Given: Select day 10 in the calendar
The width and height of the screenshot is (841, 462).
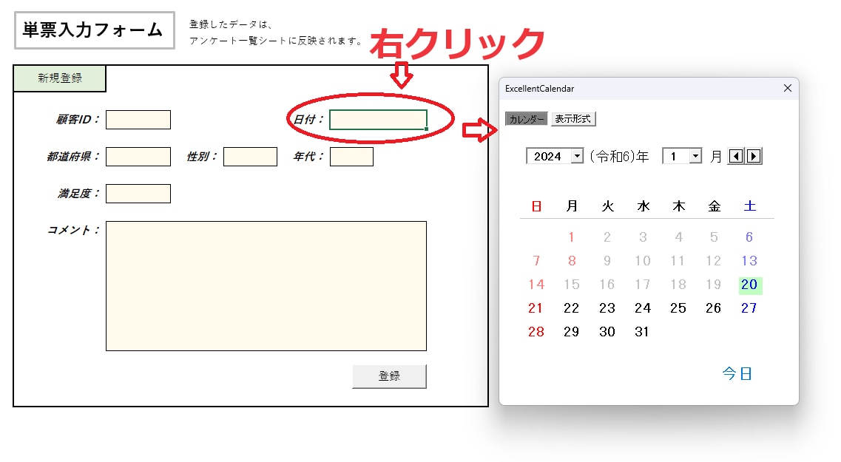Looking at the screenshot, I should (643, 261).
